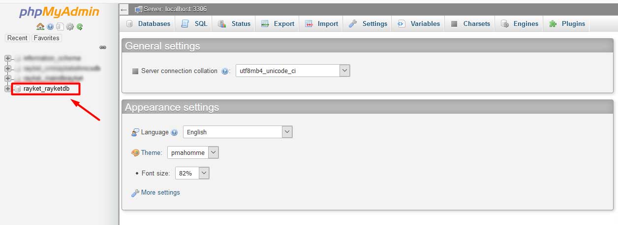
Task: Select rayket_rayketdb in the database tree
Action: pyautogui.click(x=46, y=89)
